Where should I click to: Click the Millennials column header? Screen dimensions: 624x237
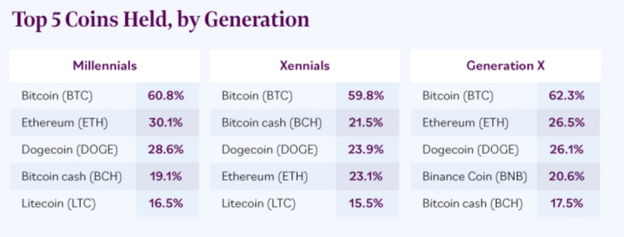[x=105, y=66]
